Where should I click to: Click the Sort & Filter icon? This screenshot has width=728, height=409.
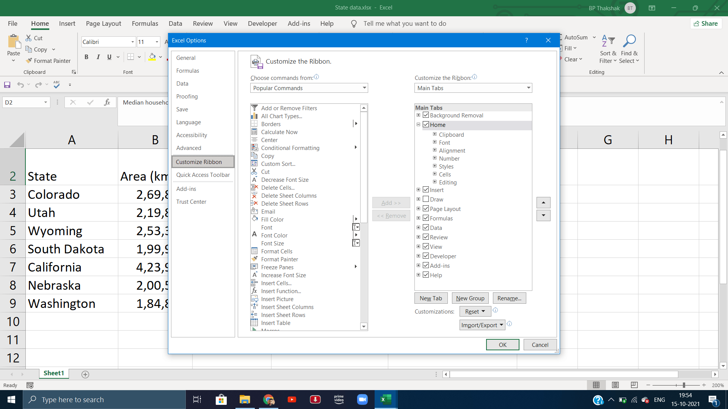(608, 41)
